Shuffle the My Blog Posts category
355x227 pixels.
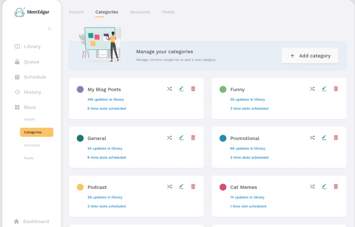(169, 88)
